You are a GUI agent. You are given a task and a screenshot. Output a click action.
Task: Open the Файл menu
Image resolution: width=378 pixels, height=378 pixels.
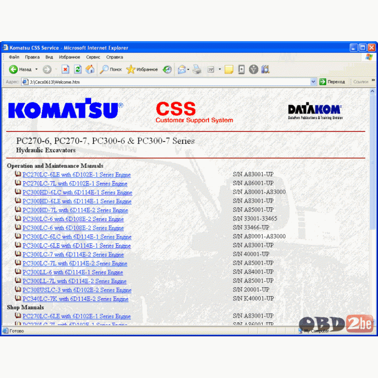coord(14,57)
